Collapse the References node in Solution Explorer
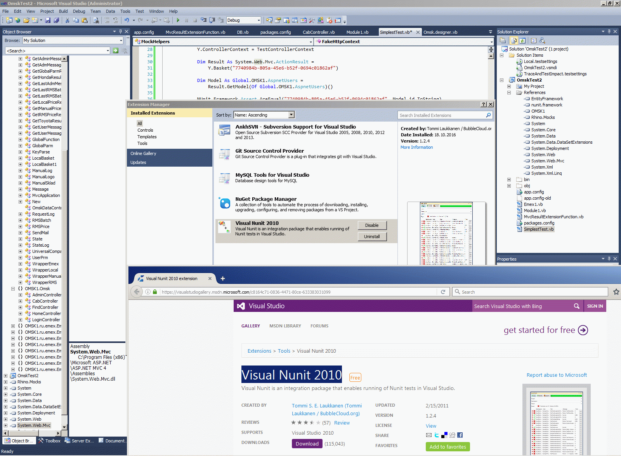The image size is (621, 456). (509, 92)
